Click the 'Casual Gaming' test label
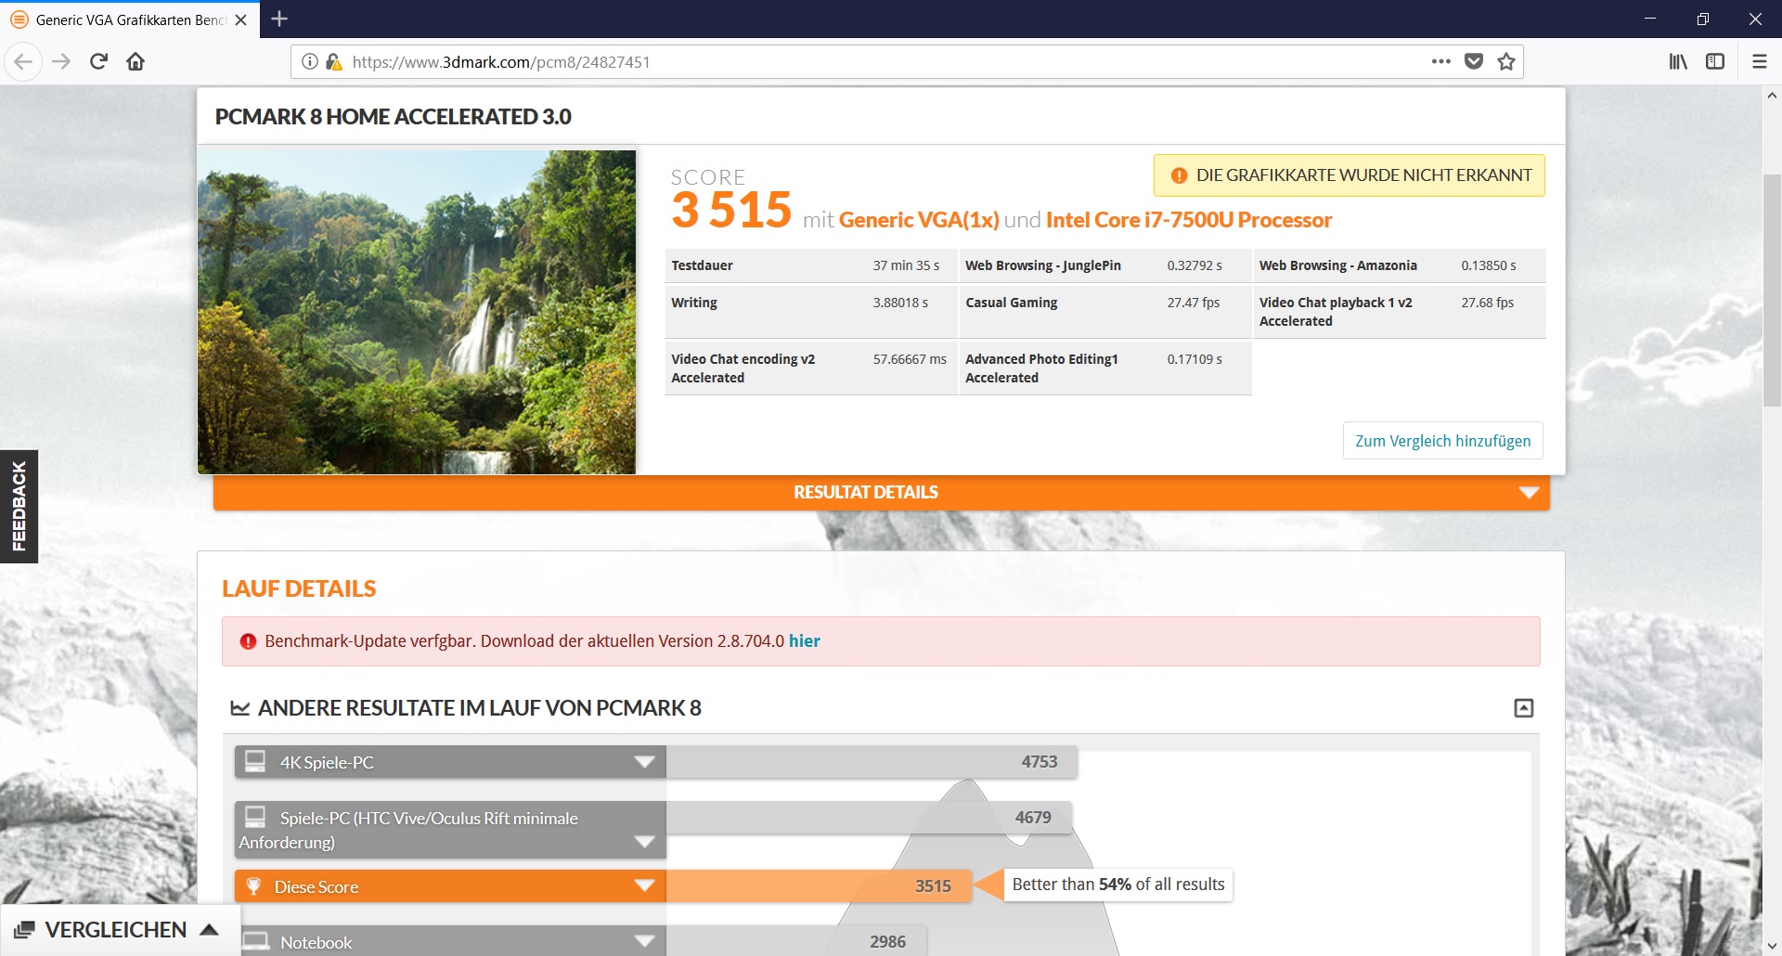 click(1011, 303)
